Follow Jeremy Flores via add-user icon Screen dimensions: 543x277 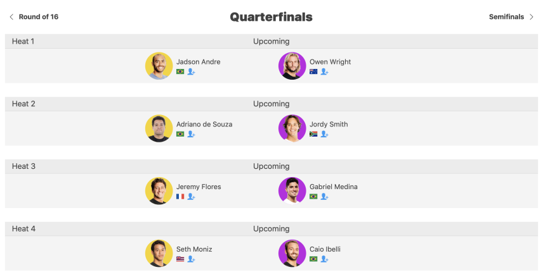pos(191,197)
